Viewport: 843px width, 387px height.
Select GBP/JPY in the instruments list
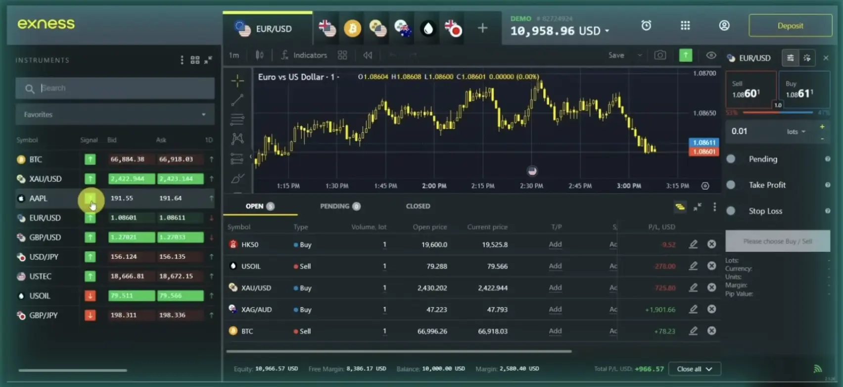click(x=115, y=315)
